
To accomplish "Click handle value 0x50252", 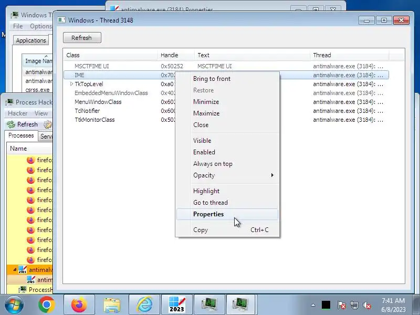I will (x=172, y=66).
